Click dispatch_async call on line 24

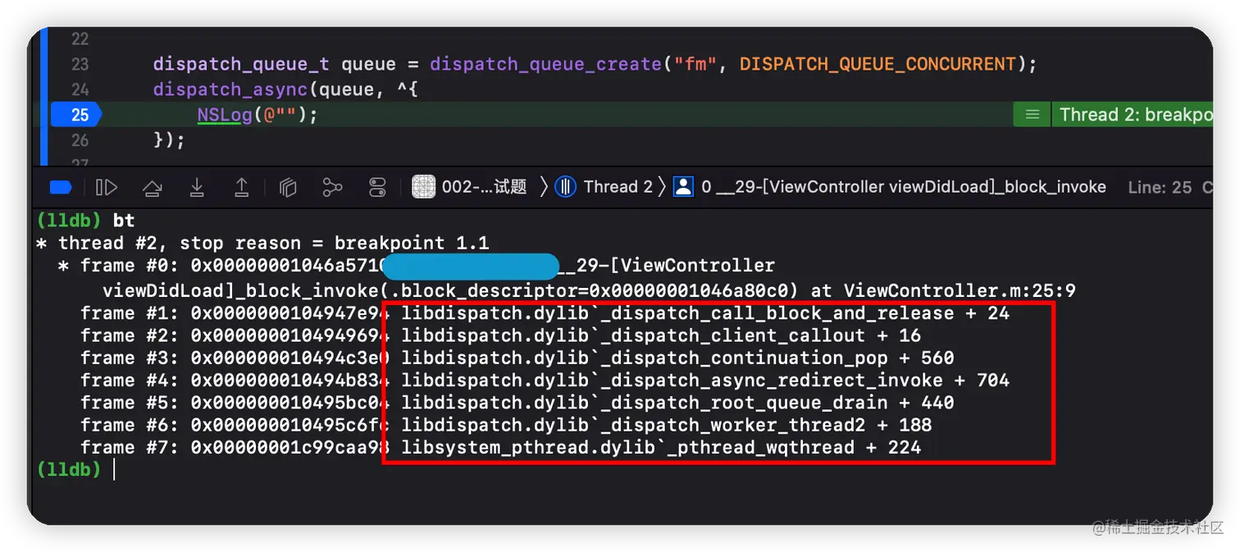[230, 89]
